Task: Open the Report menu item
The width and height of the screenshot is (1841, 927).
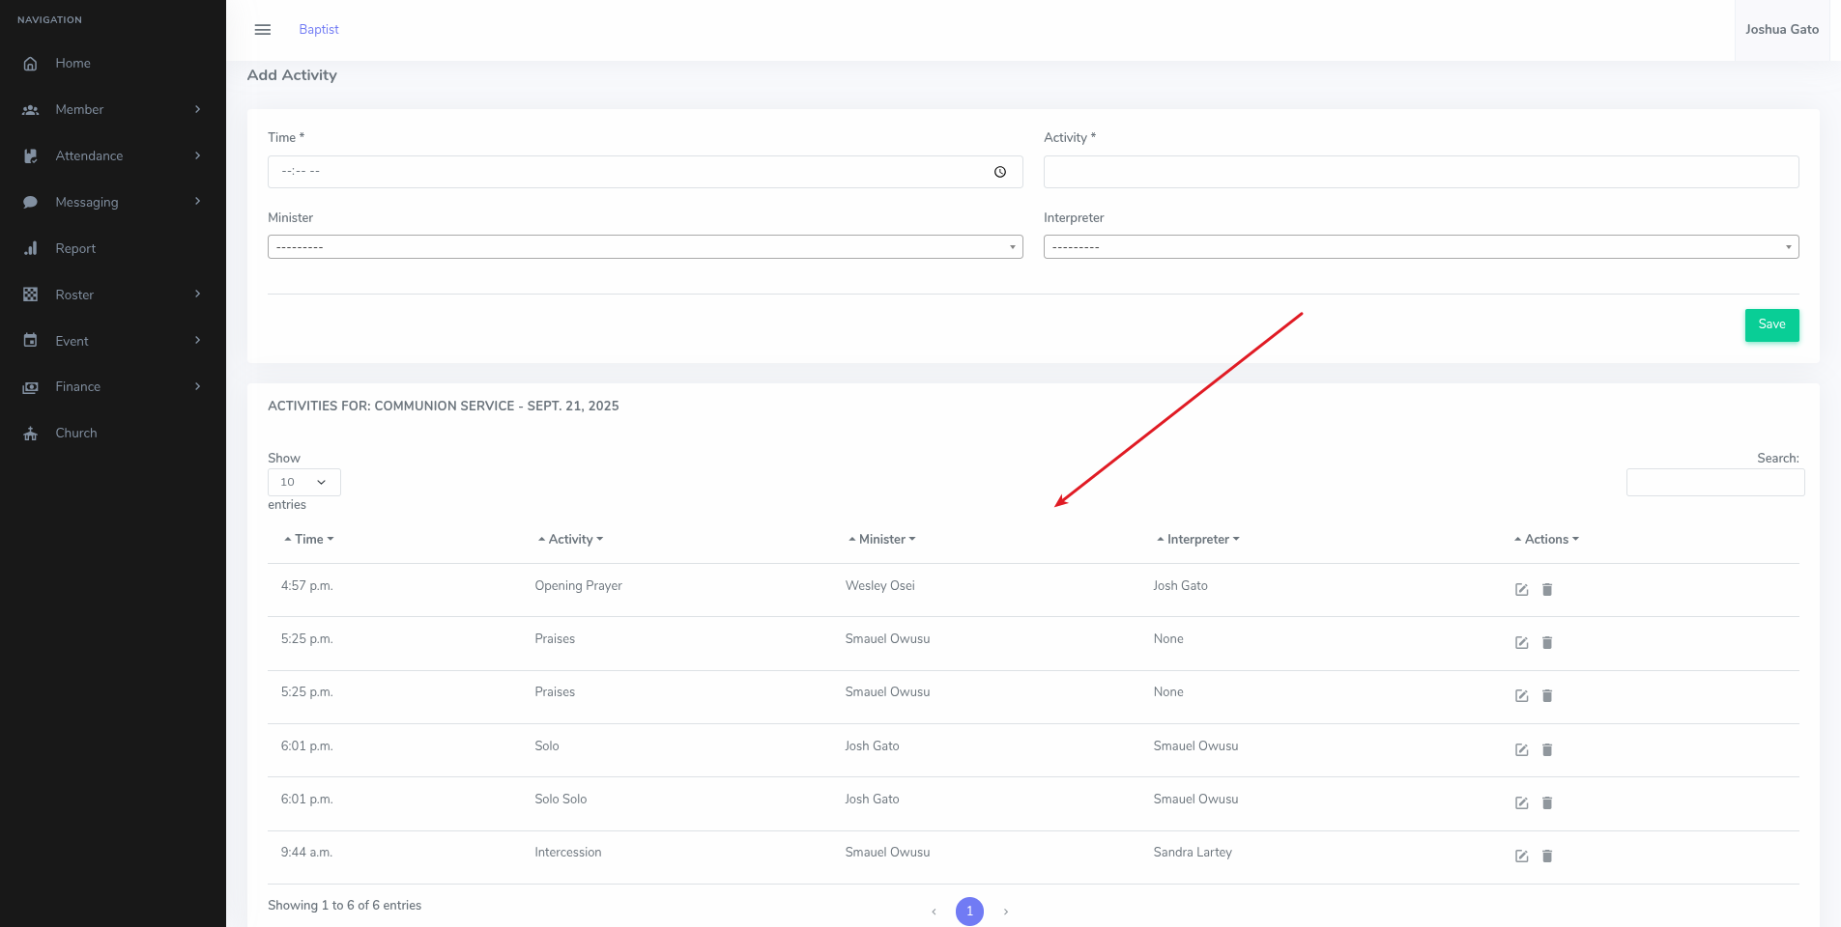Action: pos(75,249)
